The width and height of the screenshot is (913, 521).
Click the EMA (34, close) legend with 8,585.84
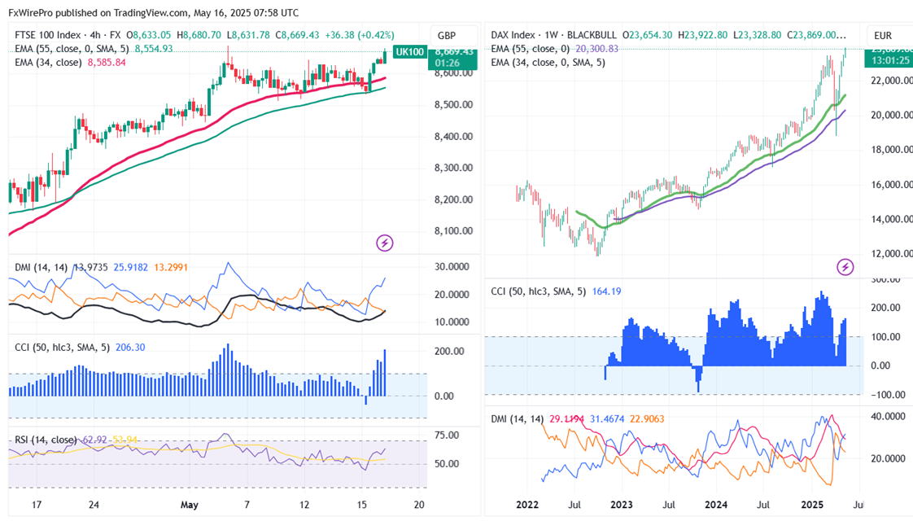(70, 63)
